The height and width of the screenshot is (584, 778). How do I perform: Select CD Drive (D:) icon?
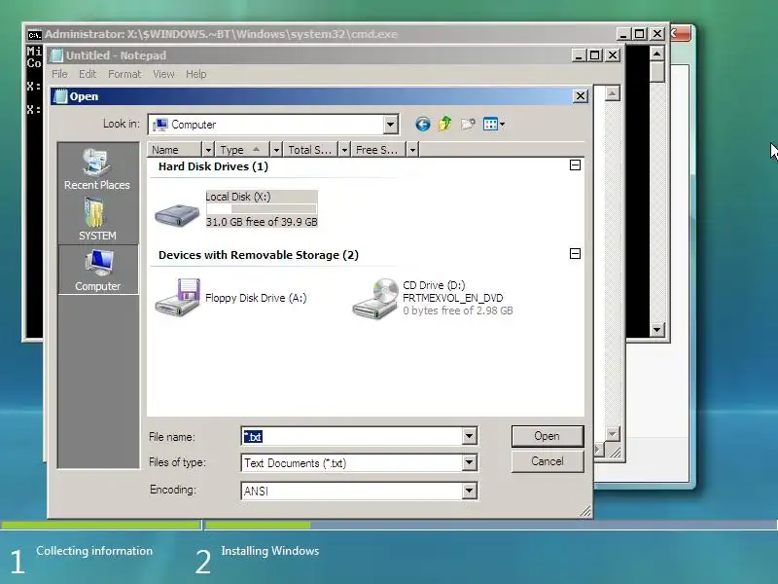coord(375,298)
